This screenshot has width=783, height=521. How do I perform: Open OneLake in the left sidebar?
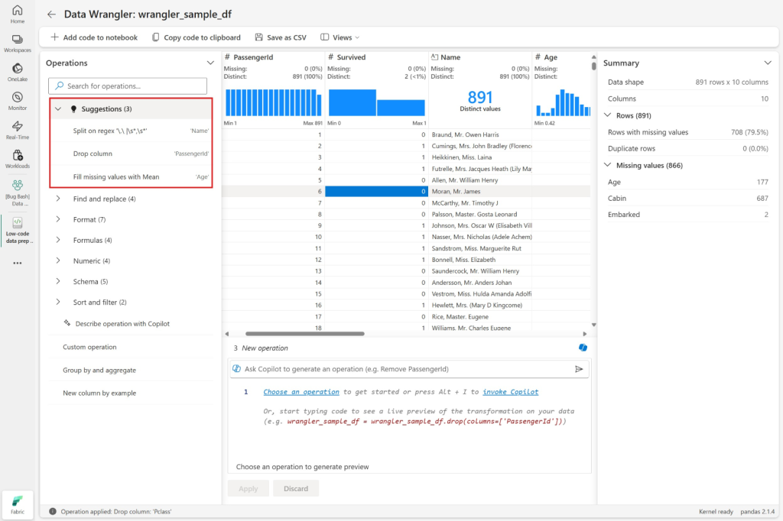[17, 72]
